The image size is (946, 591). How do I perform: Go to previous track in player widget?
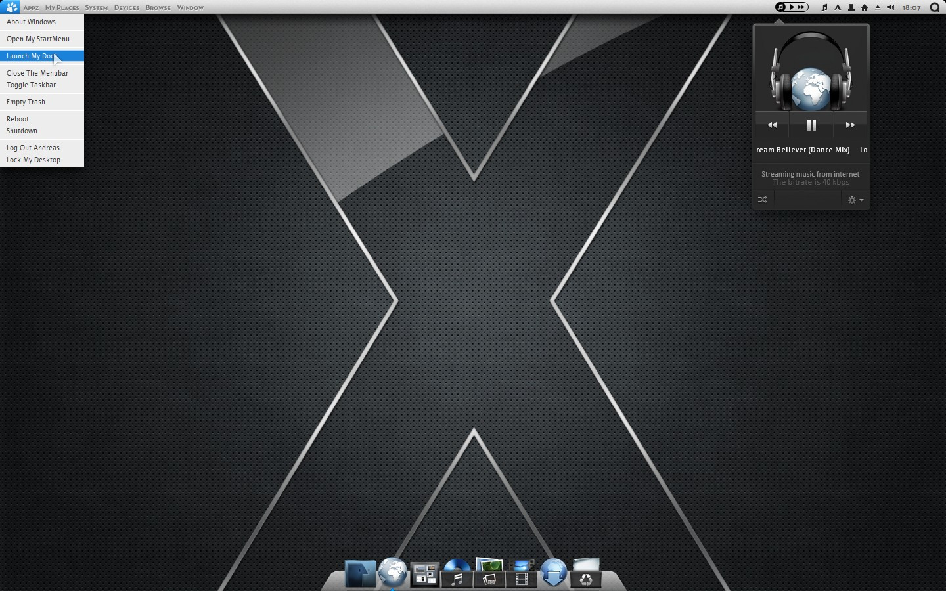772,125
